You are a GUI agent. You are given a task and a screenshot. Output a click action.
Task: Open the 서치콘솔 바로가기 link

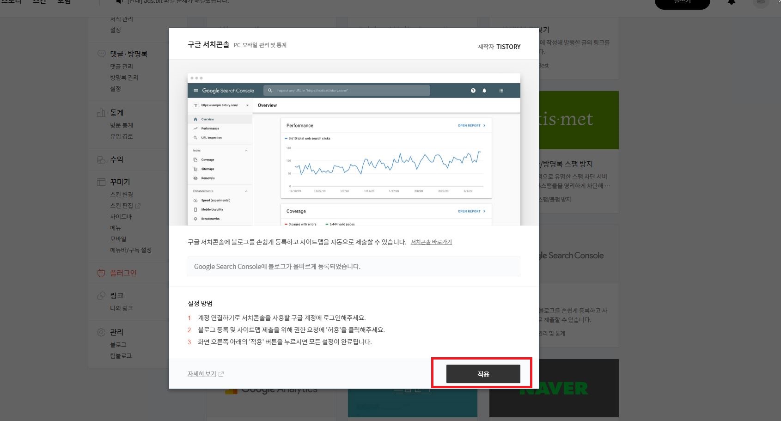point(431,242)
